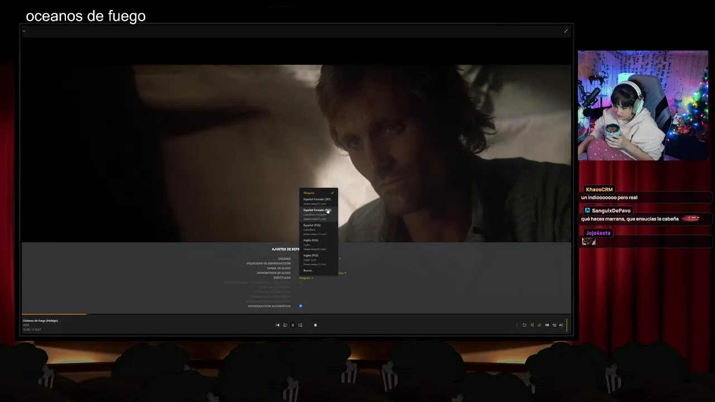
Task: Click SUBTÍTULOS setting label
Action: tap(282, 277)
